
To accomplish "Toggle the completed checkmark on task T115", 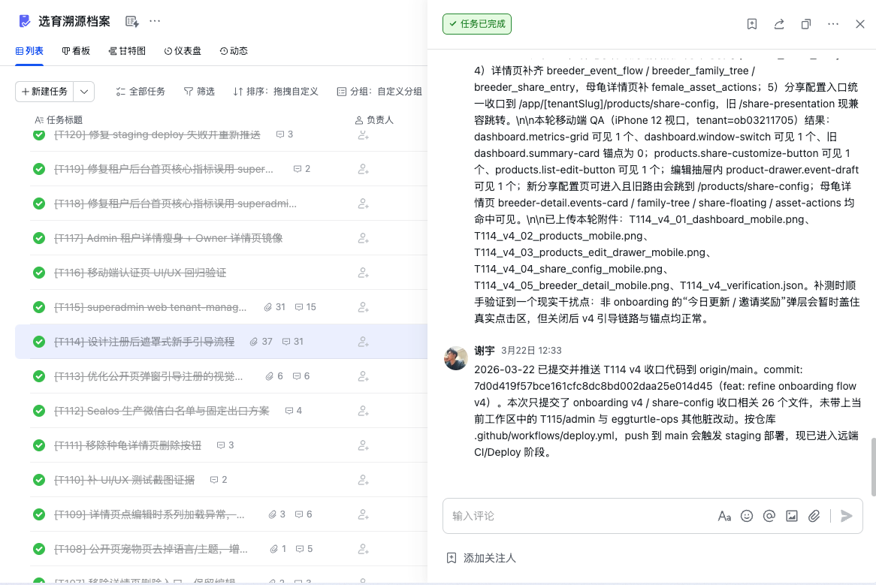I will point(39,307).
